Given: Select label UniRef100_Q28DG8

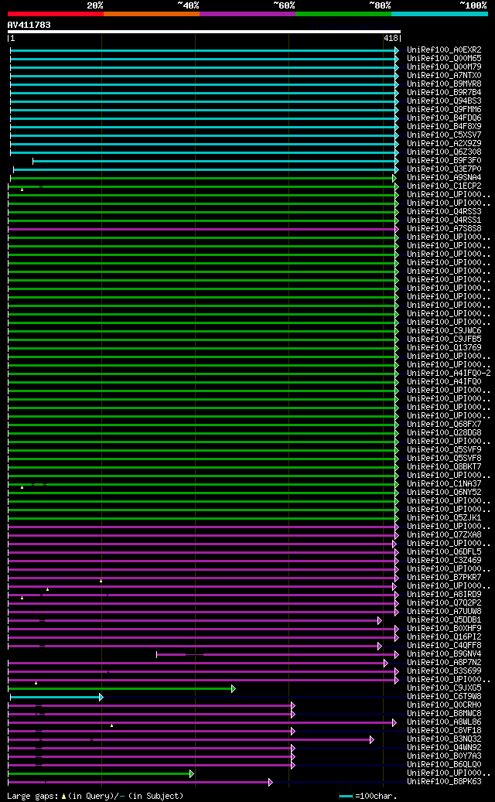Looking at the screenshot, I should [444, 433].
